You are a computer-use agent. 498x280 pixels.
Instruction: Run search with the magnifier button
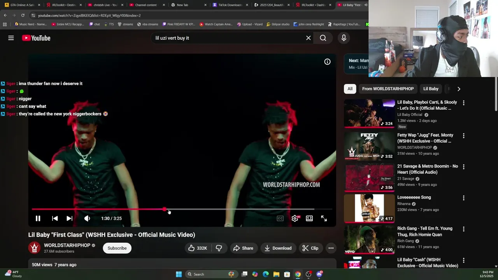click(323, 38)
